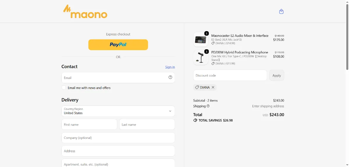Pay with PayPal express checkout
The width and height of the screenshot is (349, 167).
(x=118, y=45)
